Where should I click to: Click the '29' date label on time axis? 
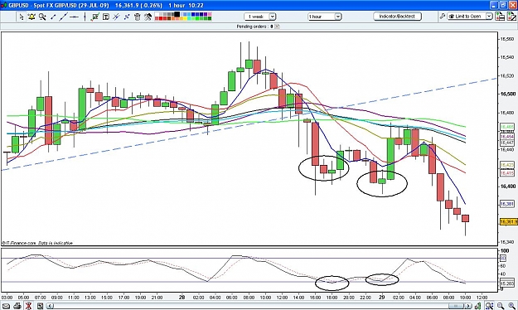(381, 297)
